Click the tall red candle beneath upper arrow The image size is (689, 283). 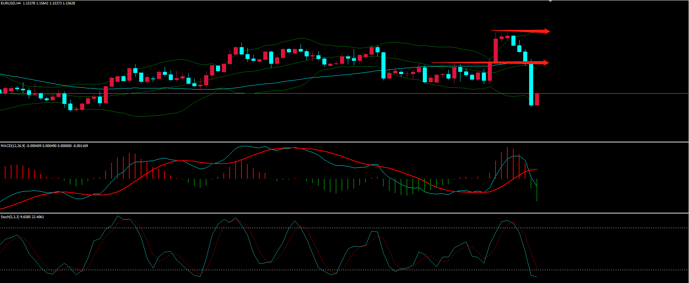(x=496, y=50)
